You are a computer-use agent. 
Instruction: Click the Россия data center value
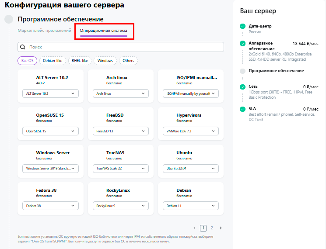point(255,32)
